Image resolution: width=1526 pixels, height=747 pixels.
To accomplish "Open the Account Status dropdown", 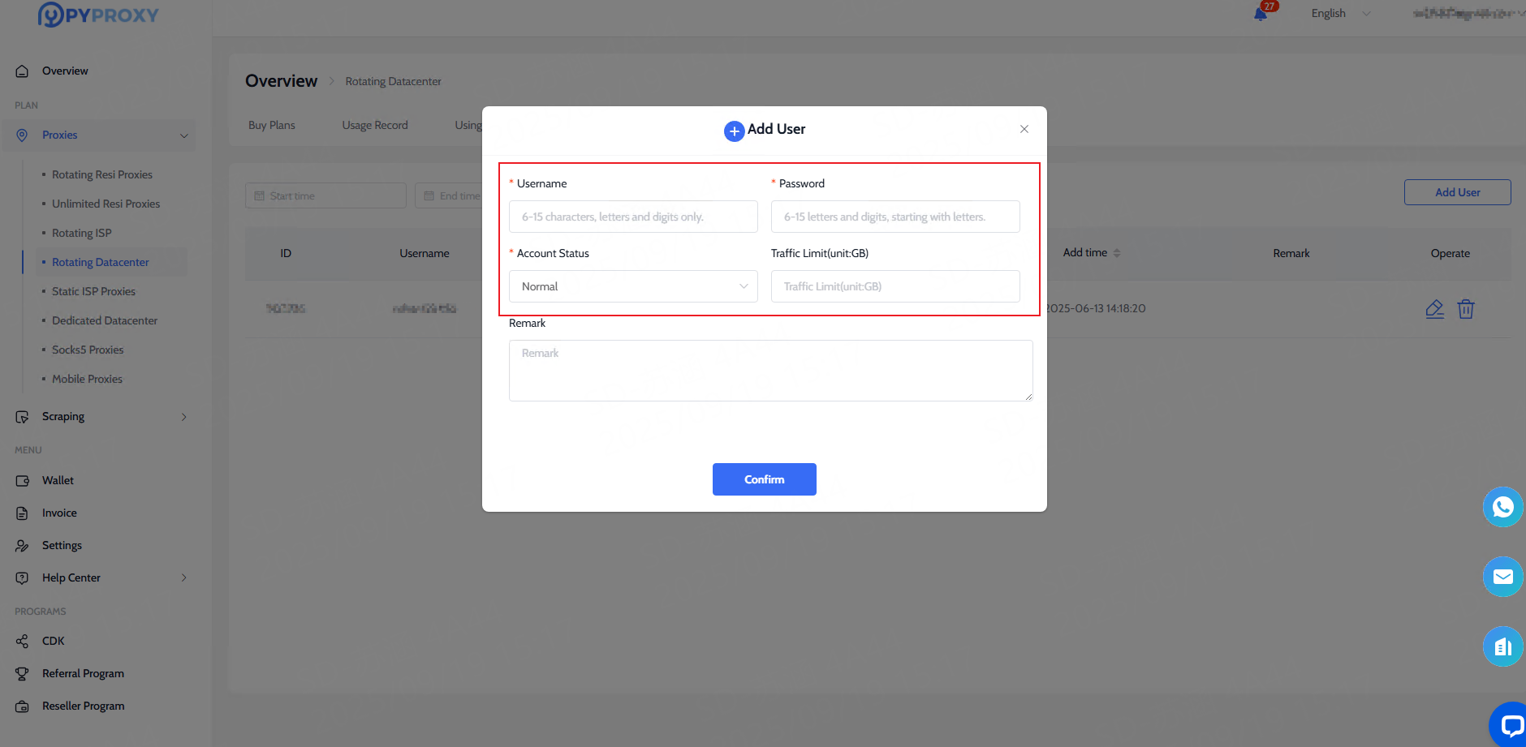I will click(x=633, y=286).
